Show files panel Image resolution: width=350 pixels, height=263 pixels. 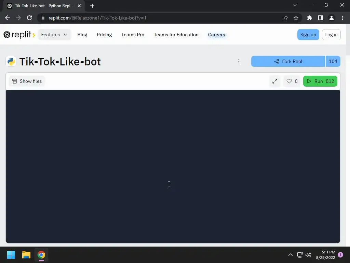27,81
